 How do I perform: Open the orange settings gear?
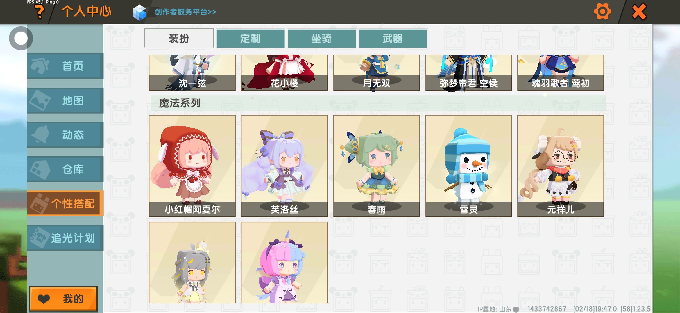click(602, 12)
